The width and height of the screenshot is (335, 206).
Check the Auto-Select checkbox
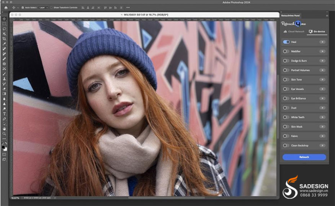[x=23, y=8]
